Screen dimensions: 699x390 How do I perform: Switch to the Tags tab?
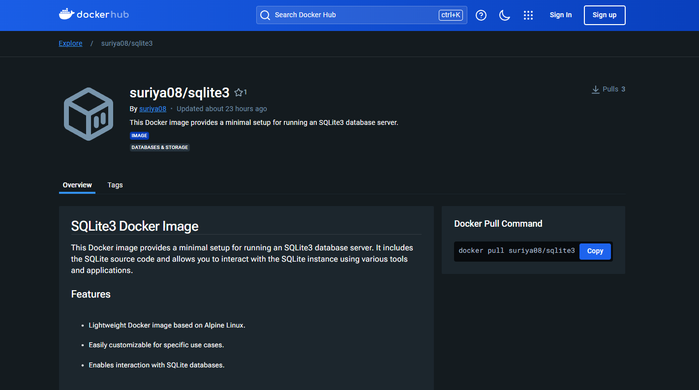coord(115,185)
